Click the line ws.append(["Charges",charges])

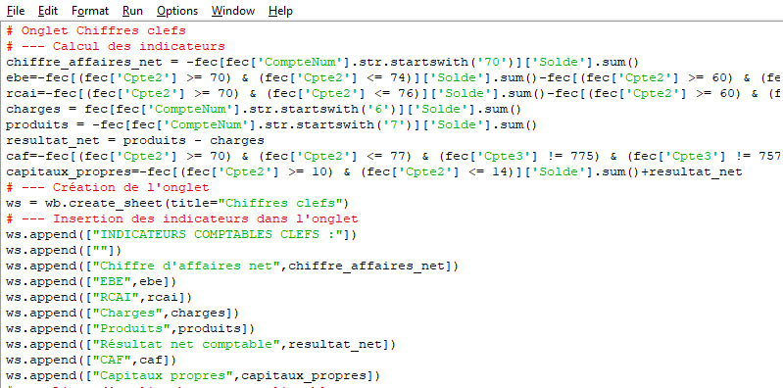tap(122, 314)
